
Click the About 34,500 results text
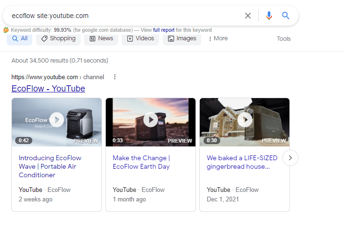(60, 61)
